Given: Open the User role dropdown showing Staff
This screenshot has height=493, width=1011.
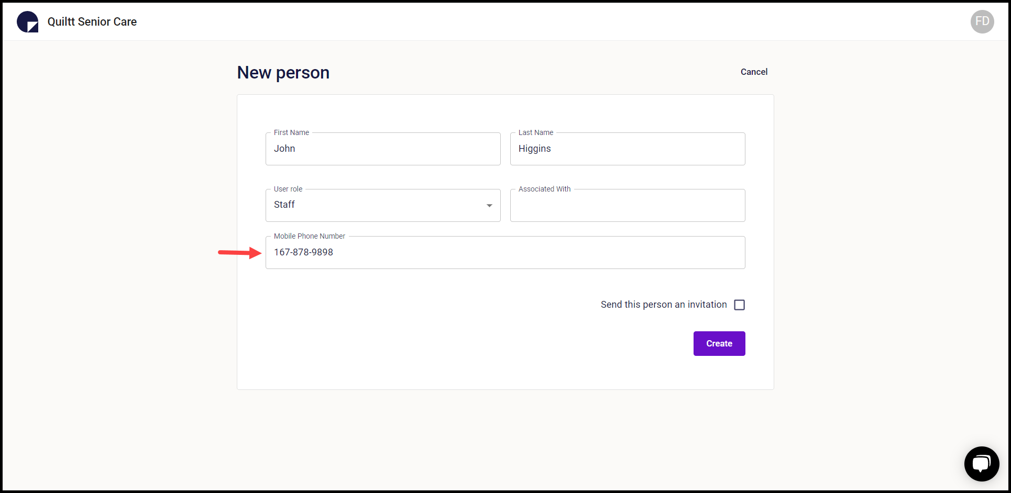Looking at the screenshot, I should coord(382,205).
